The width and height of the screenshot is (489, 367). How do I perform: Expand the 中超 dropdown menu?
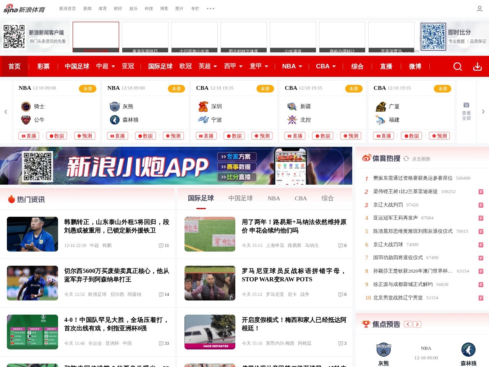click(105, 67)
